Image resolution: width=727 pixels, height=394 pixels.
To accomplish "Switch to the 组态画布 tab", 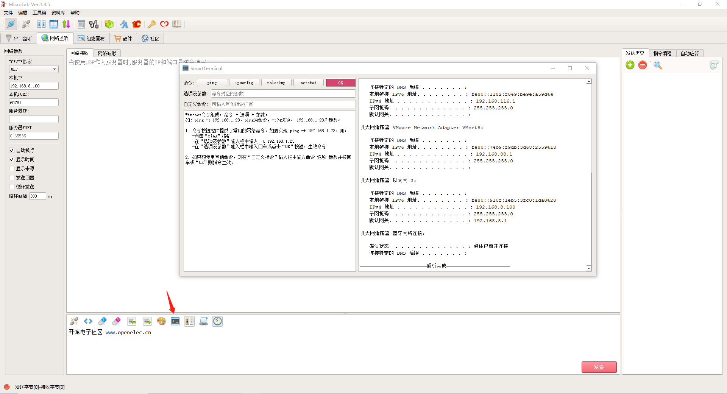I will (91, 39).
